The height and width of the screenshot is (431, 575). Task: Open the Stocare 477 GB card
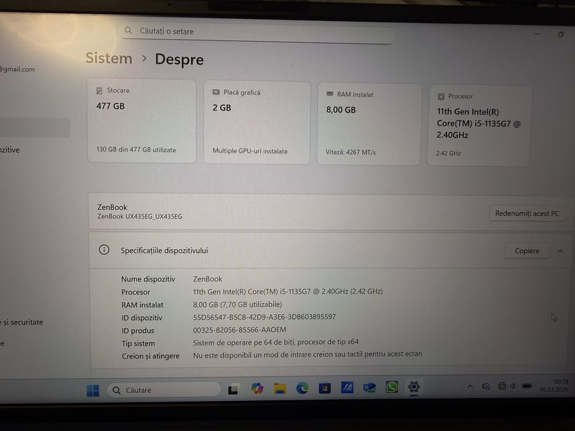point(142,121)
